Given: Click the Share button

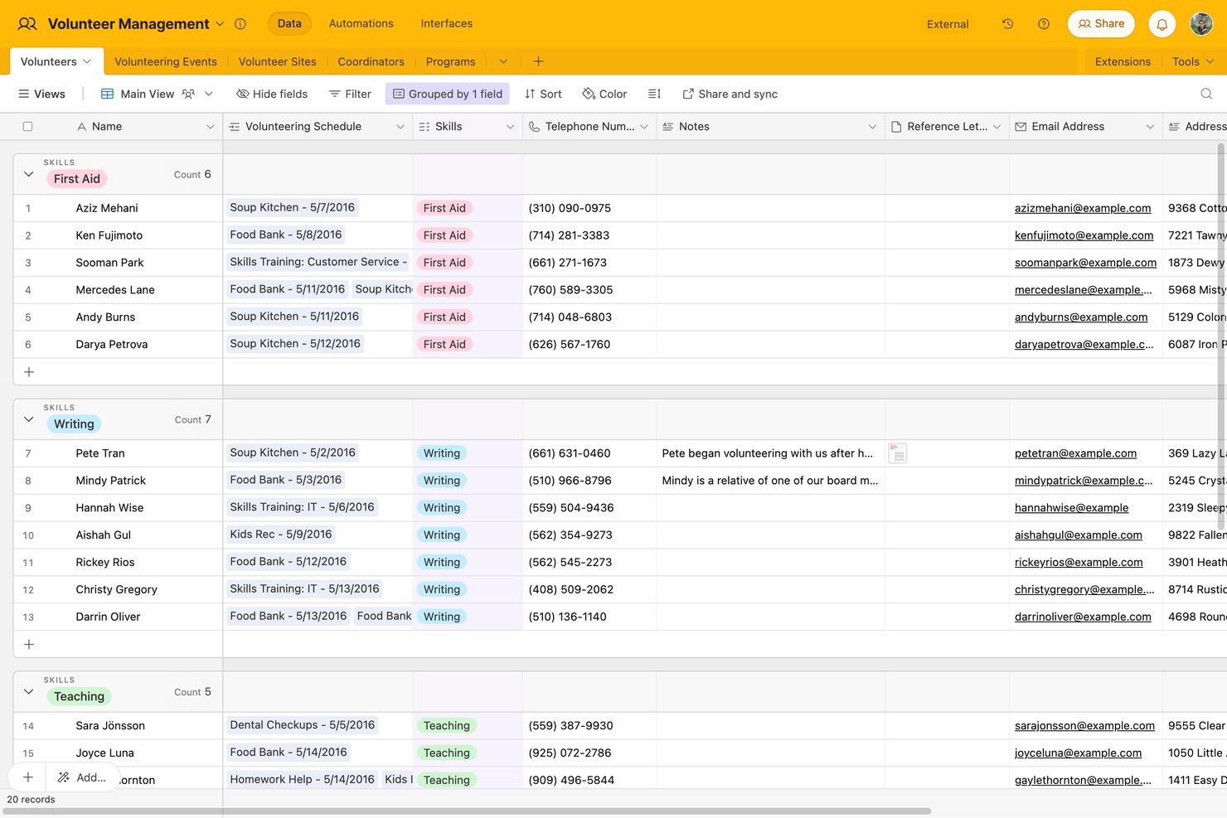Looking at the screenshot, I should click(x=1101, y=23).
